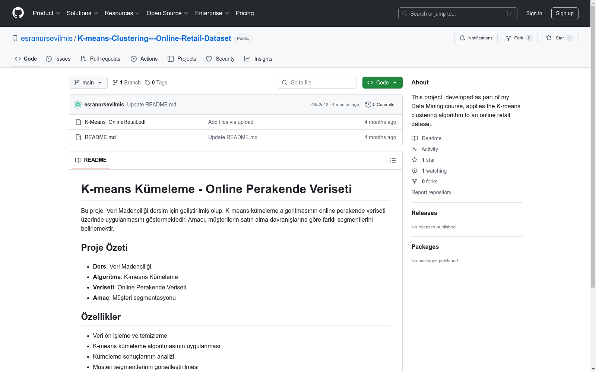Screen dimensions: 596x372
Task: Open the Projects tab
Action: [182, 59]
